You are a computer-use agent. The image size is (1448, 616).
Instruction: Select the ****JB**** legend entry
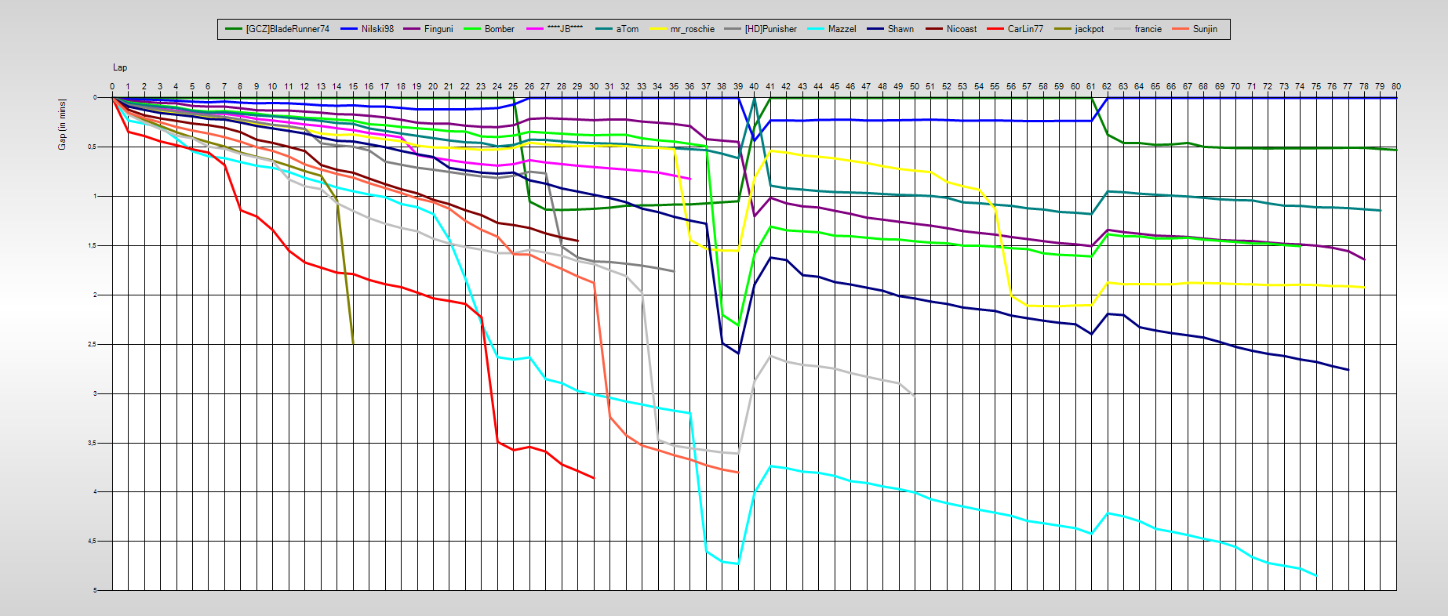point(565,29)
